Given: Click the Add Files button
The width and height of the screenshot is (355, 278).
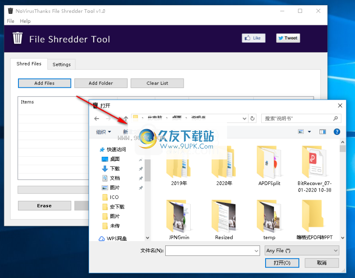Looking at the screenshot, I should pyautogui.click(x=44, y=83).
